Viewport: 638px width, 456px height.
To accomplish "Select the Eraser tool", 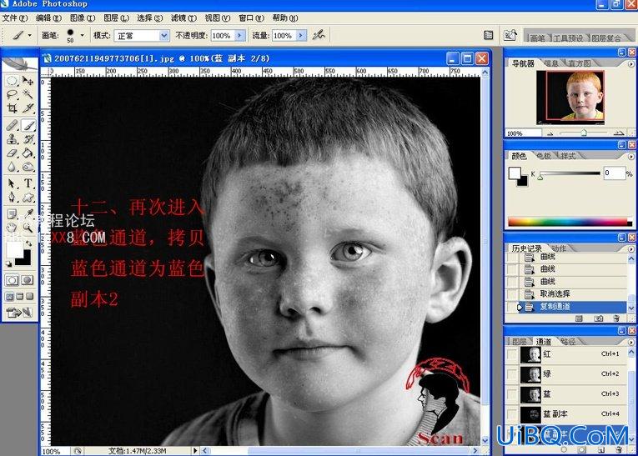I will [x=12, y=153].
